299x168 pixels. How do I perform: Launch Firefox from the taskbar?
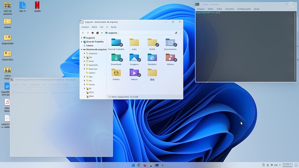[145, 165]
